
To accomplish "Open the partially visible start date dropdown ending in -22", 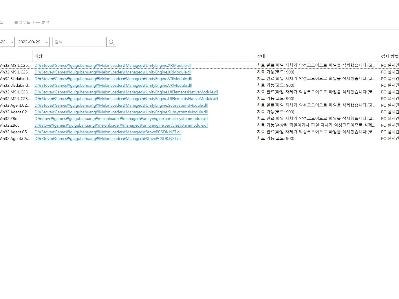I will (7, 42).
